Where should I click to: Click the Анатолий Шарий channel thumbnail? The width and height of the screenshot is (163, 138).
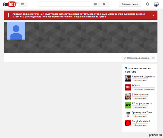click(x=128, y=78)
